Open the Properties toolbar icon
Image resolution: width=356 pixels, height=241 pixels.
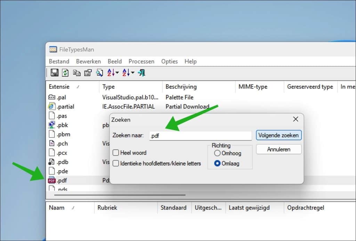pos(88,73)
